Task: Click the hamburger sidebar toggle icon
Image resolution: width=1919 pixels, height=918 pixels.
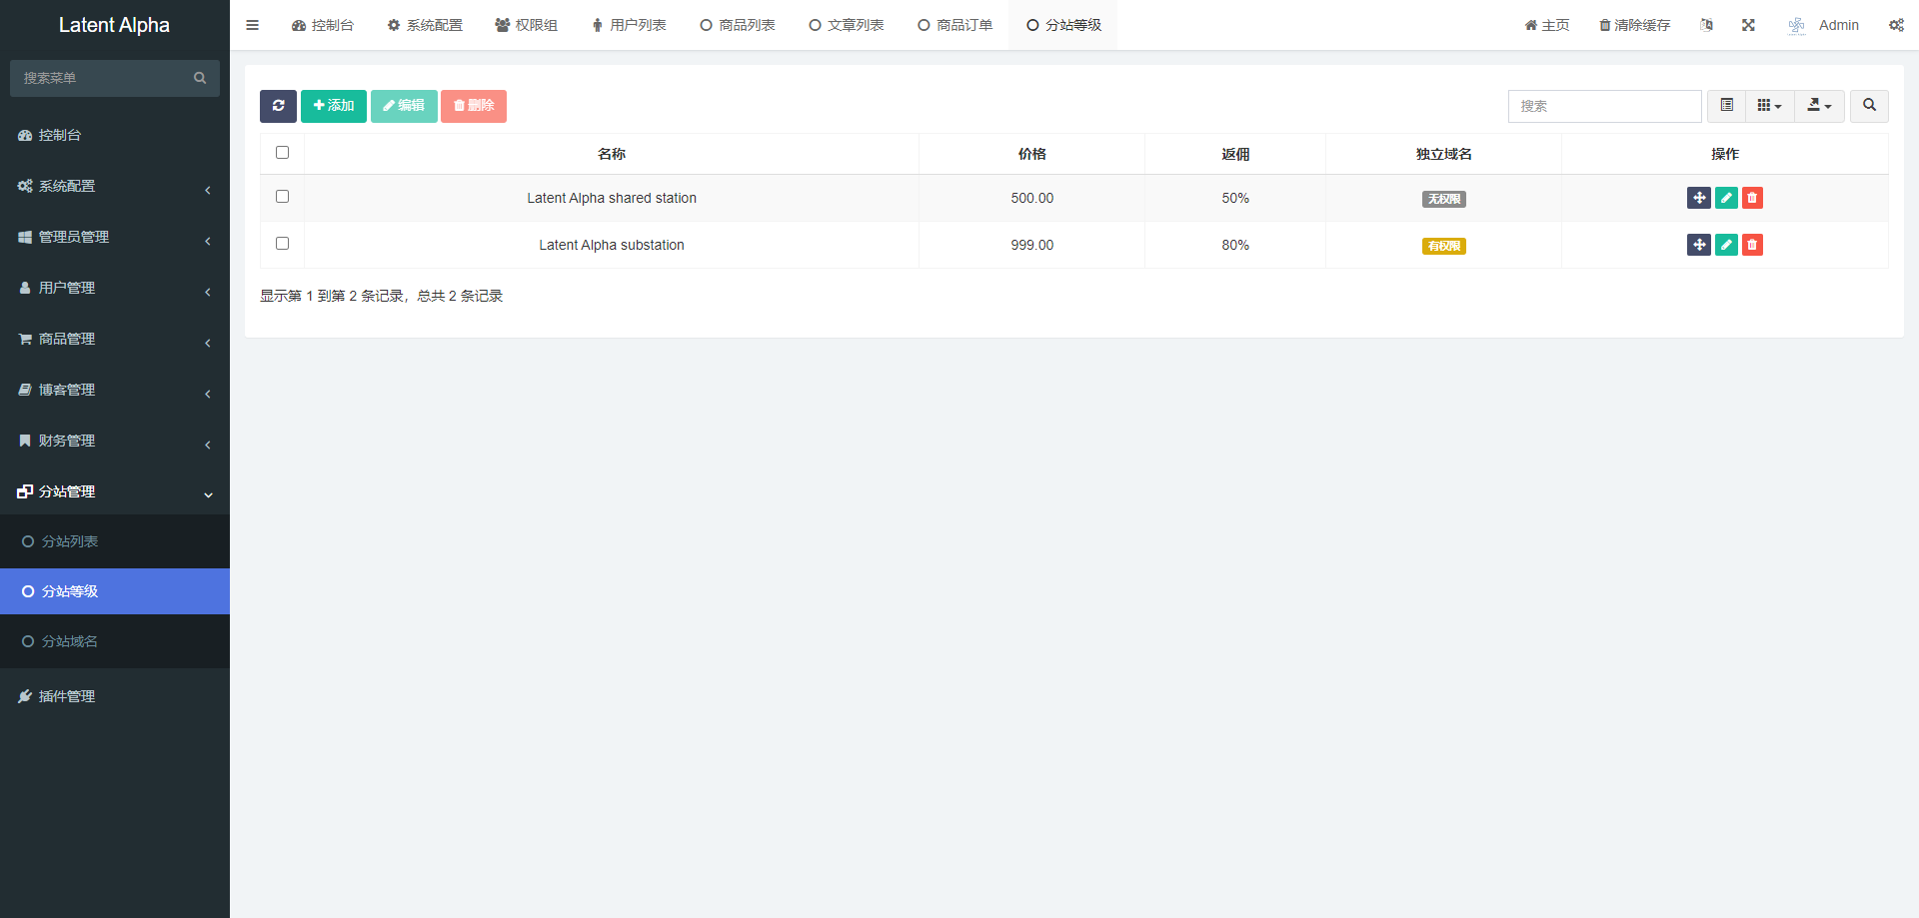Action: (252, 25)
